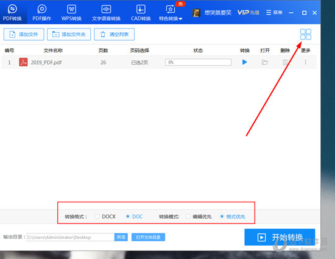
Task: Open the 想哭就要笑 account name
Action: tap(217, 13)
